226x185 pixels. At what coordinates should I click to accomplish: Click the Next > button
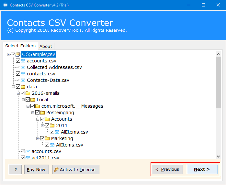coord(202,169)
